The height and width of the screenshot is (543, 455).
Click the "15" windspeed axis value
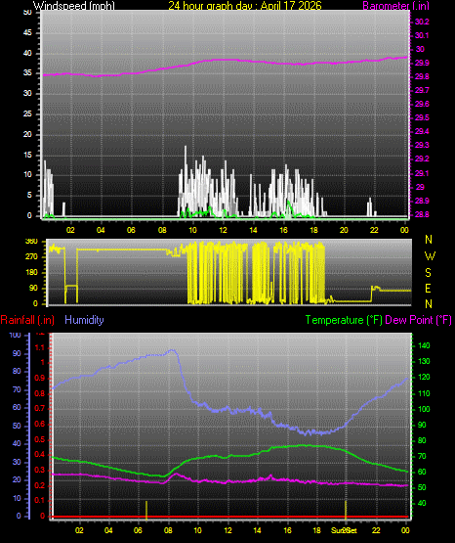[x=27, y=155]
